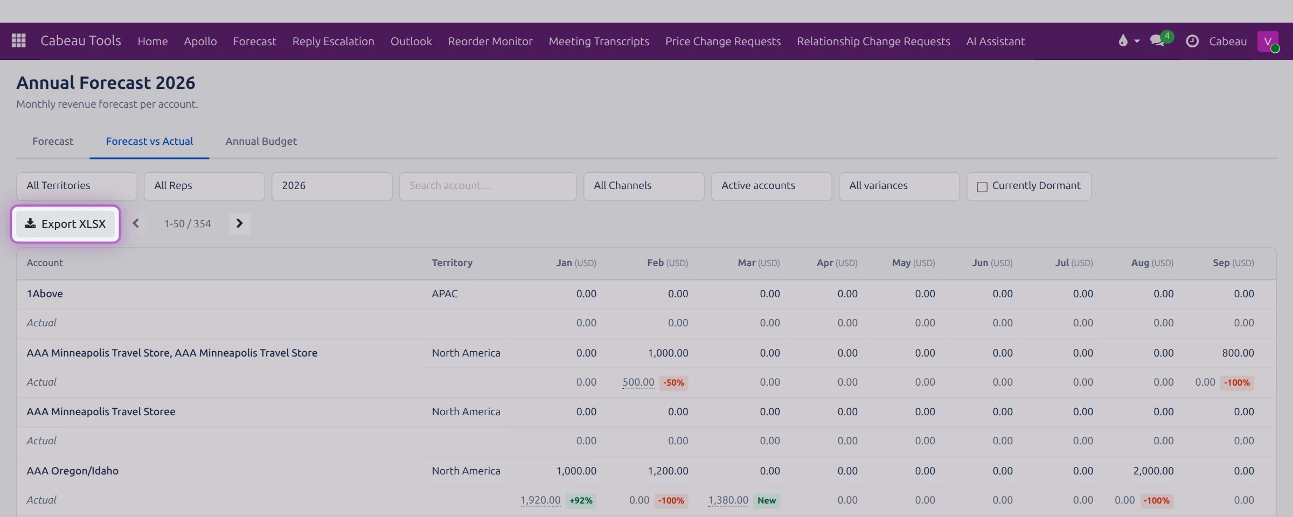Open Meeting Transcripts menu item
The width and height of the screenshot is (1293, 517).
click(x=599, y=41)
